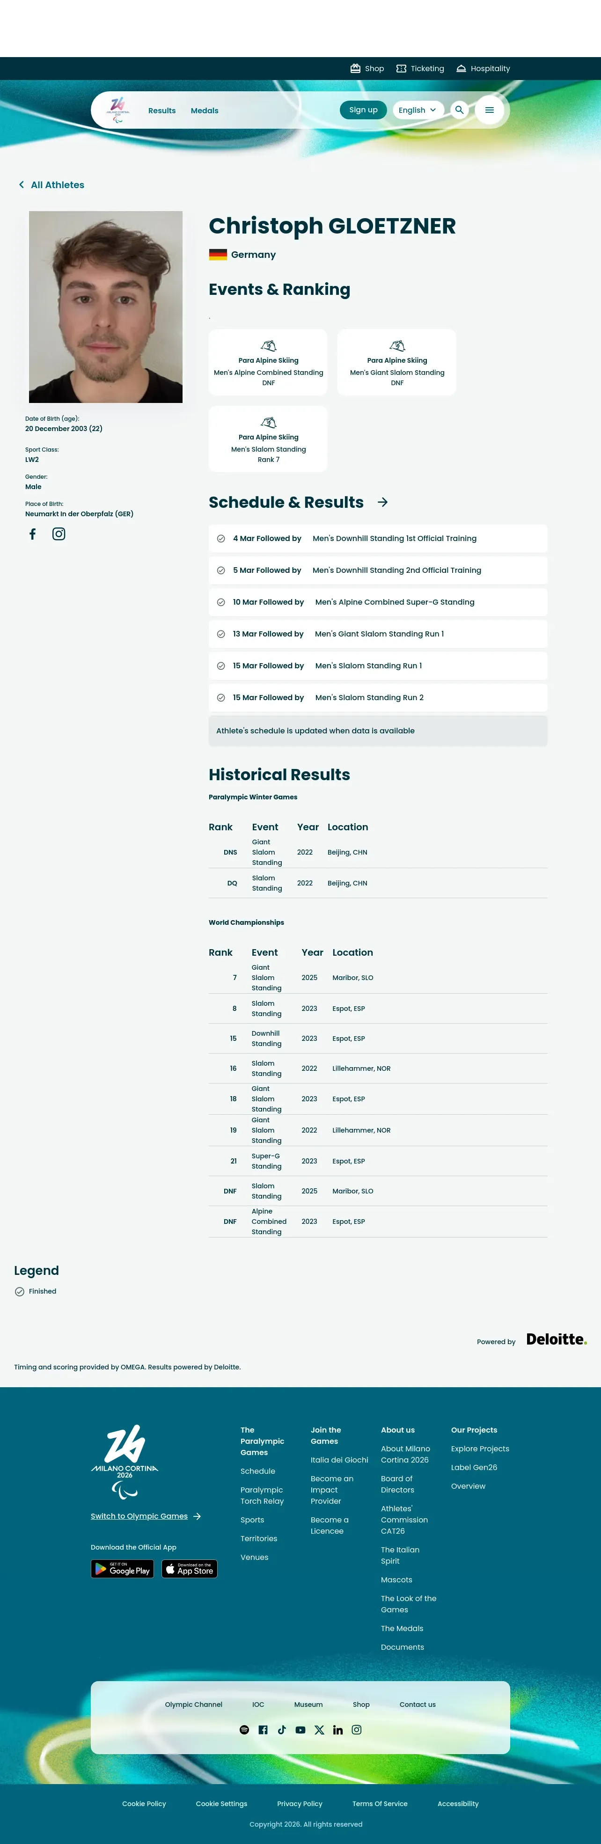
Task: Click the Spotify icon in footer
Action: [x=244, y=1729]
